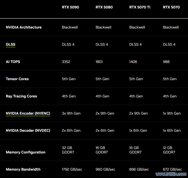Click the RTX 5070 Ti 16 GB GDDR7 value
Image resolution: width=188 pixels, height=178 pixels.
pos(135,150)
